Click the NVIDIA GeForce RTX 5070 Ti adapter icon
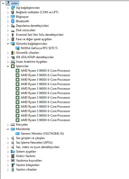 tap(18, 48)
